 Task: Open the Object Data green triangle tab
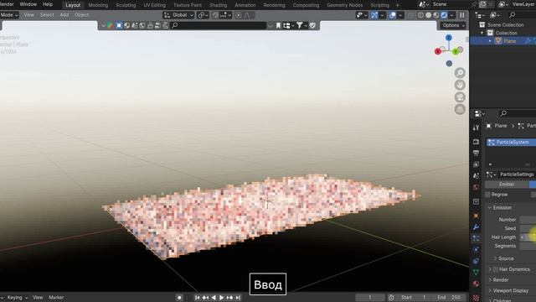pos(476,272)
